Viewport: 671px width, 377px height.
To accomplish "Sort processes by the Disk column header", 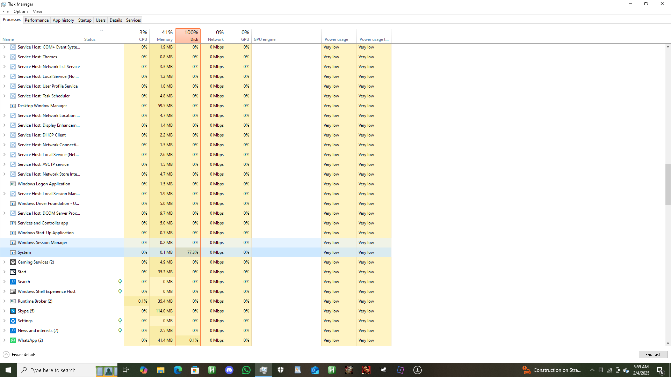I will click(188, 36).
